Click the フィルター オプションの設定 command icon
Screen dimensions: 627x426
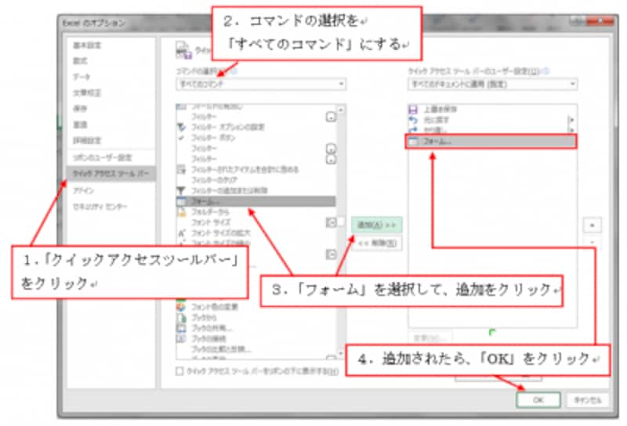tap(182, 127)
